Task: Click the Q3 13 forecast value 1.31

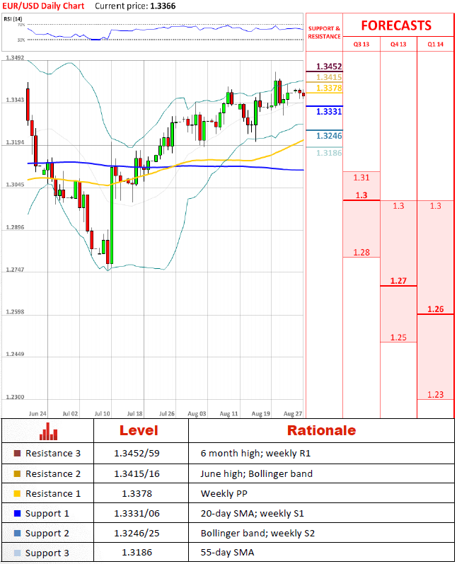Action: point(361,178)
